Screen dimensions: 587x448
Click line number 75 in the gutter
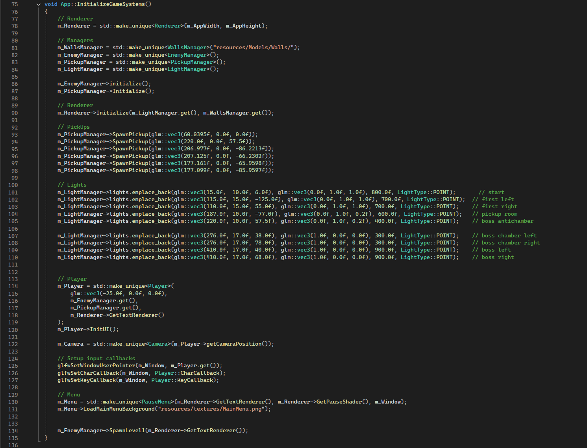click(x=15, y=4)
